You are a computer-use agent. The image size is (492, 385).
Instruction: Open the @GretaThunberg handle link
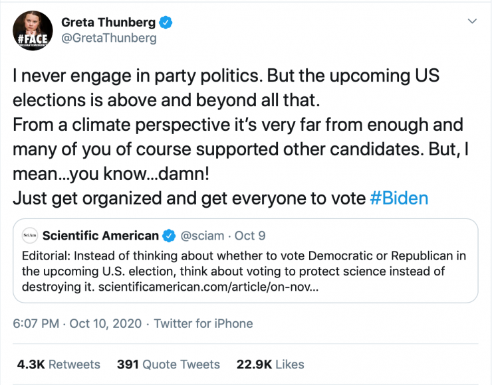(109, 38)
